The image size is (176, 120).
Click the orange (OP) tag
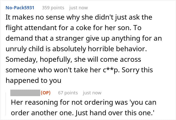tap(46, 93)
